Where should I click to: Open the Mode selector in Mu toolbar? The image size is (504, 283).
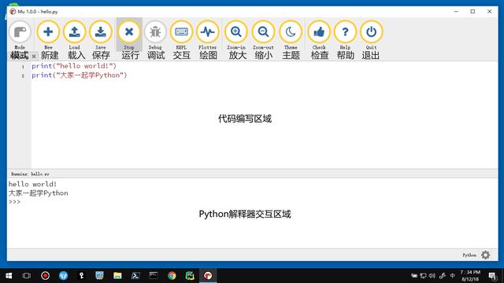point(20,32)
